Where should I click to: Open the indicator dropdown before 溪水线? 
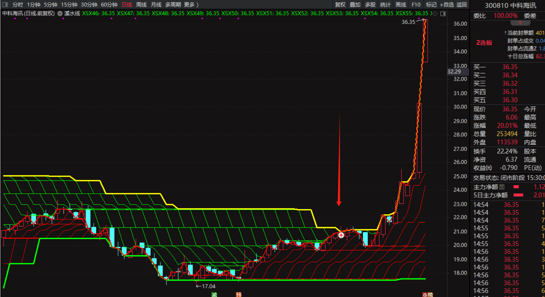pyautogui.click(x=60, y=14)
